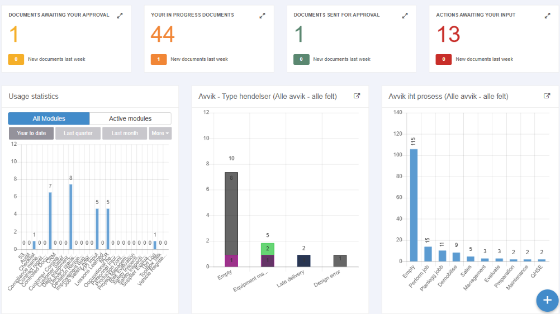
Task: Click 'Design error' axis label
Action: point(327,278)
